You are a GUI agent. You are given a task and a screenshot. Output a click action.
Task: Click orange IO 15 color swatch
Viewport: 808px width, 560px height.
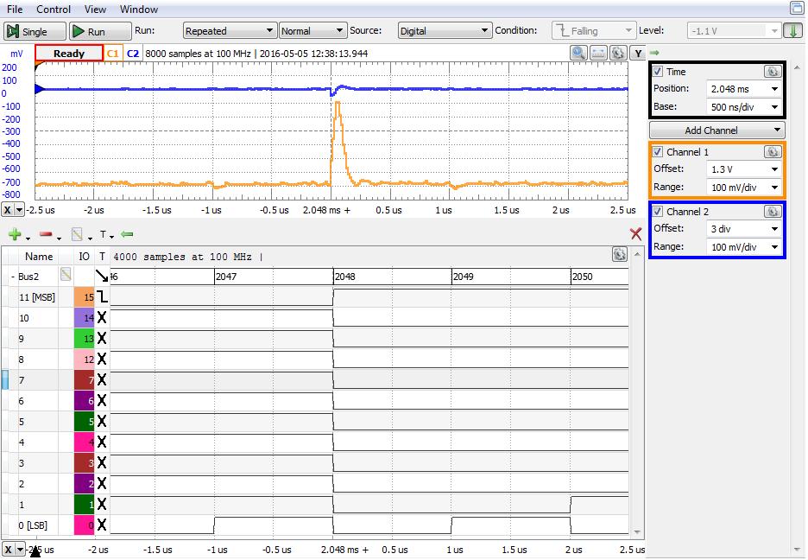(x=85, y=297)
